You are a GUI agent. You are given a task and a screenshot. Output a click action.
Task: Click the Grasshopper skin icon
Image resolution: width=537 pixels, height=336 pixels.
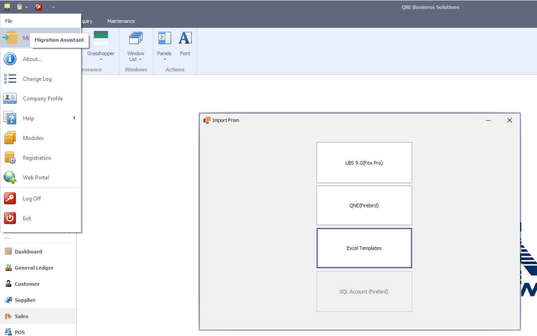101,38
